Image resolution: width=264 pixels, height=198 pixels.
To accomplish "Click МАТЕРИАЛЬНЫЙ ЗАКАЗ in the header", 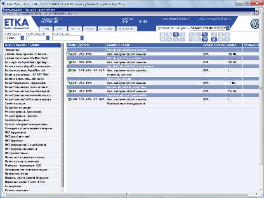I will click(175, 19).
